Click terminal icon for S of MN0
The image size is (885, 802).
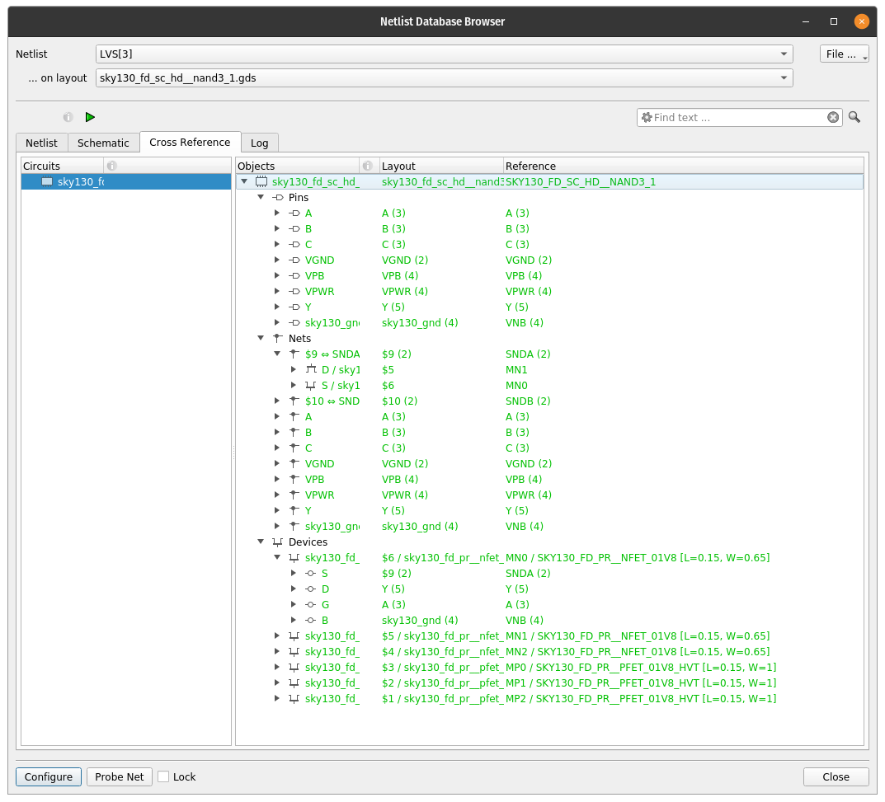click(x=310, y=574)
